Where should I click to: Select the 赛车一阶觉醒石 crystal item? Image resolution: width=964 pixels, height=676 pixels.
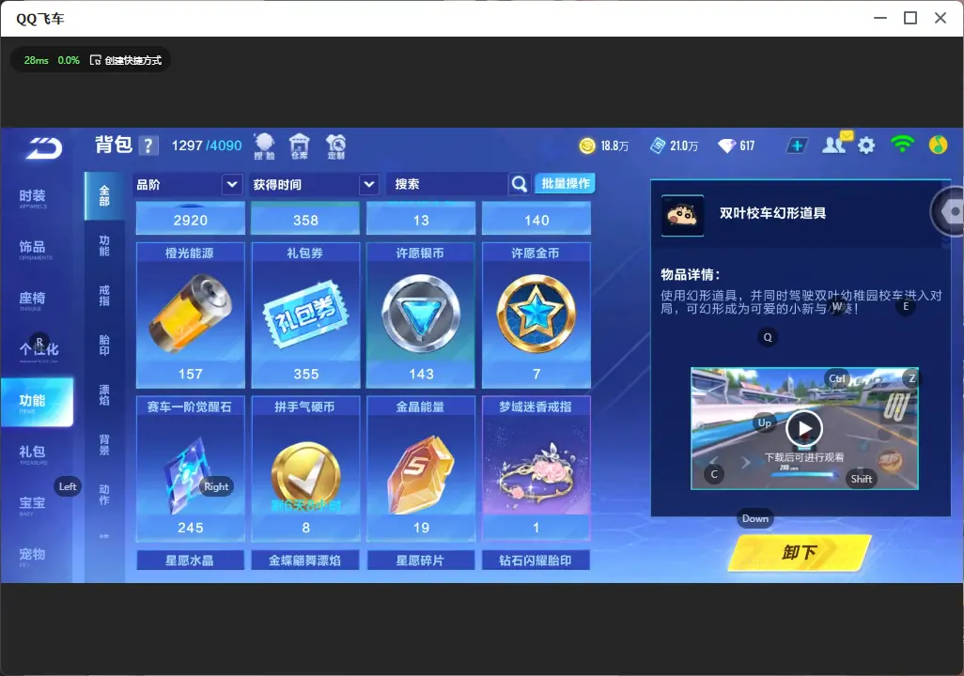(x=190, y=469)
